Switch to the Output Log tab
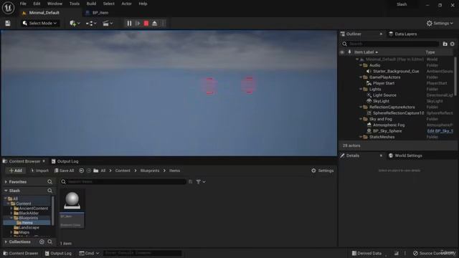 point(65,161)
